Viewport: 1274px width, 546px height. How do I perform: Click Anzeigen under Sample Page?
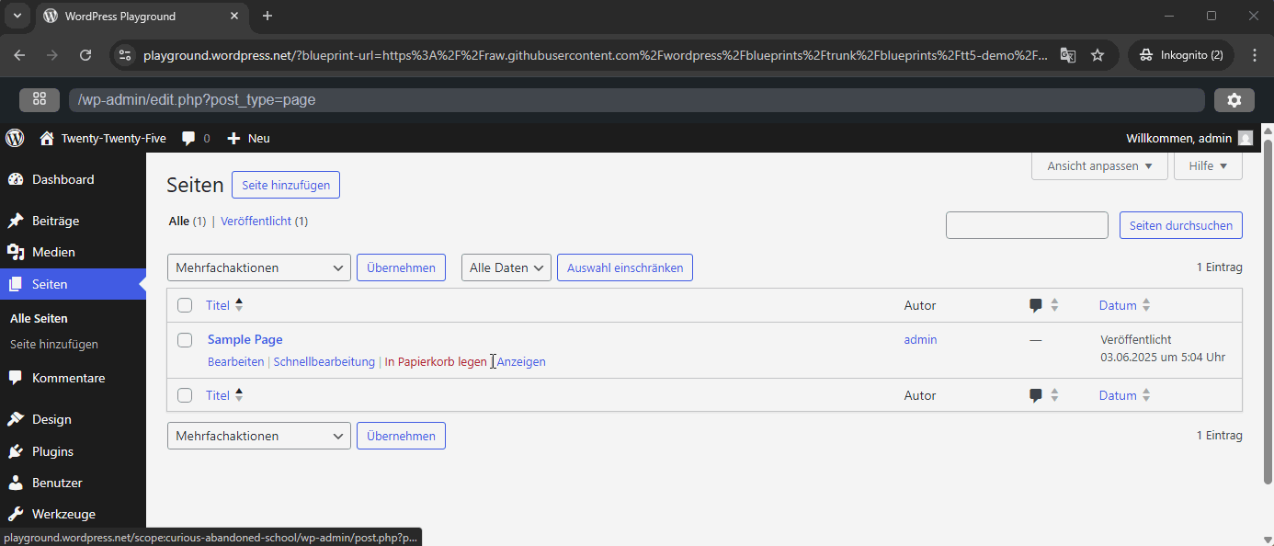coord(521,362)
